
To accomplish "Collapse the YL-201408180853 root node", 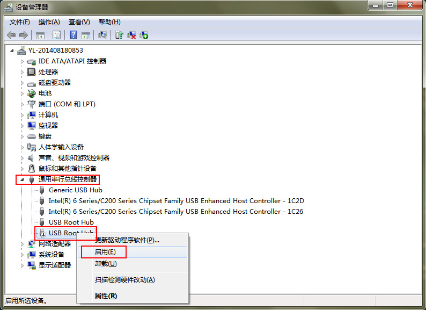I will (x=12, y=51).
